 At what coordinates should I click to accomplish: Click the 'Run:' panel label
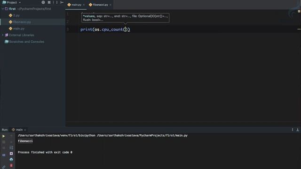pos(5,130)
